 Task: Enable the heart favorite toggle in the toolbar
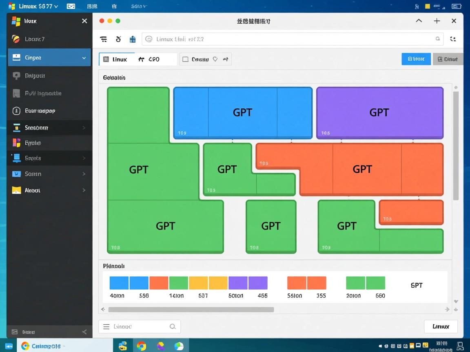click(x=216, y=59)
